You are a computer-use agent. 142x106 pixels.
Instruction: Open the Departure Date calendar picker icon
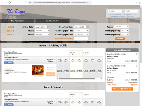tap(88, 27)
